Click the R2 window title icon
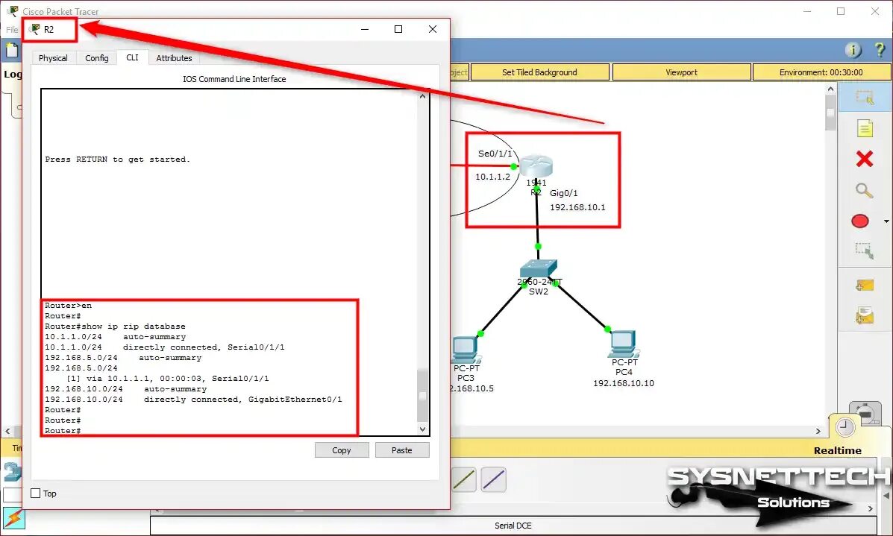This screenshot has height=536, width=893. coord(35,29)
